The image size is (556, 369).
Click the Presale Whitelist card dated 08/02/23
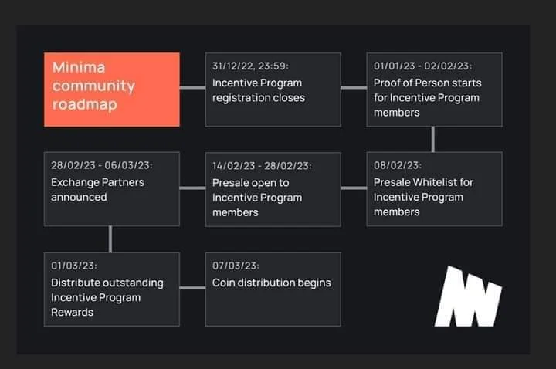pyautogui.click(x=434, y=189)
